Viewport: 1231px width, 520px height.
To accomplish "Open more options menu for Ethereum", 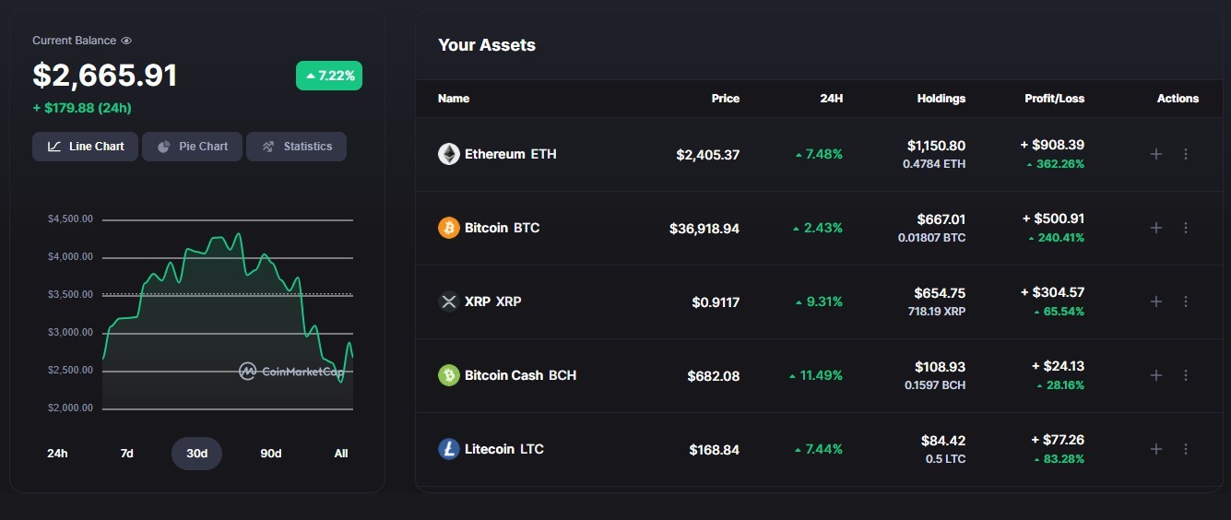I will 1186,154.
